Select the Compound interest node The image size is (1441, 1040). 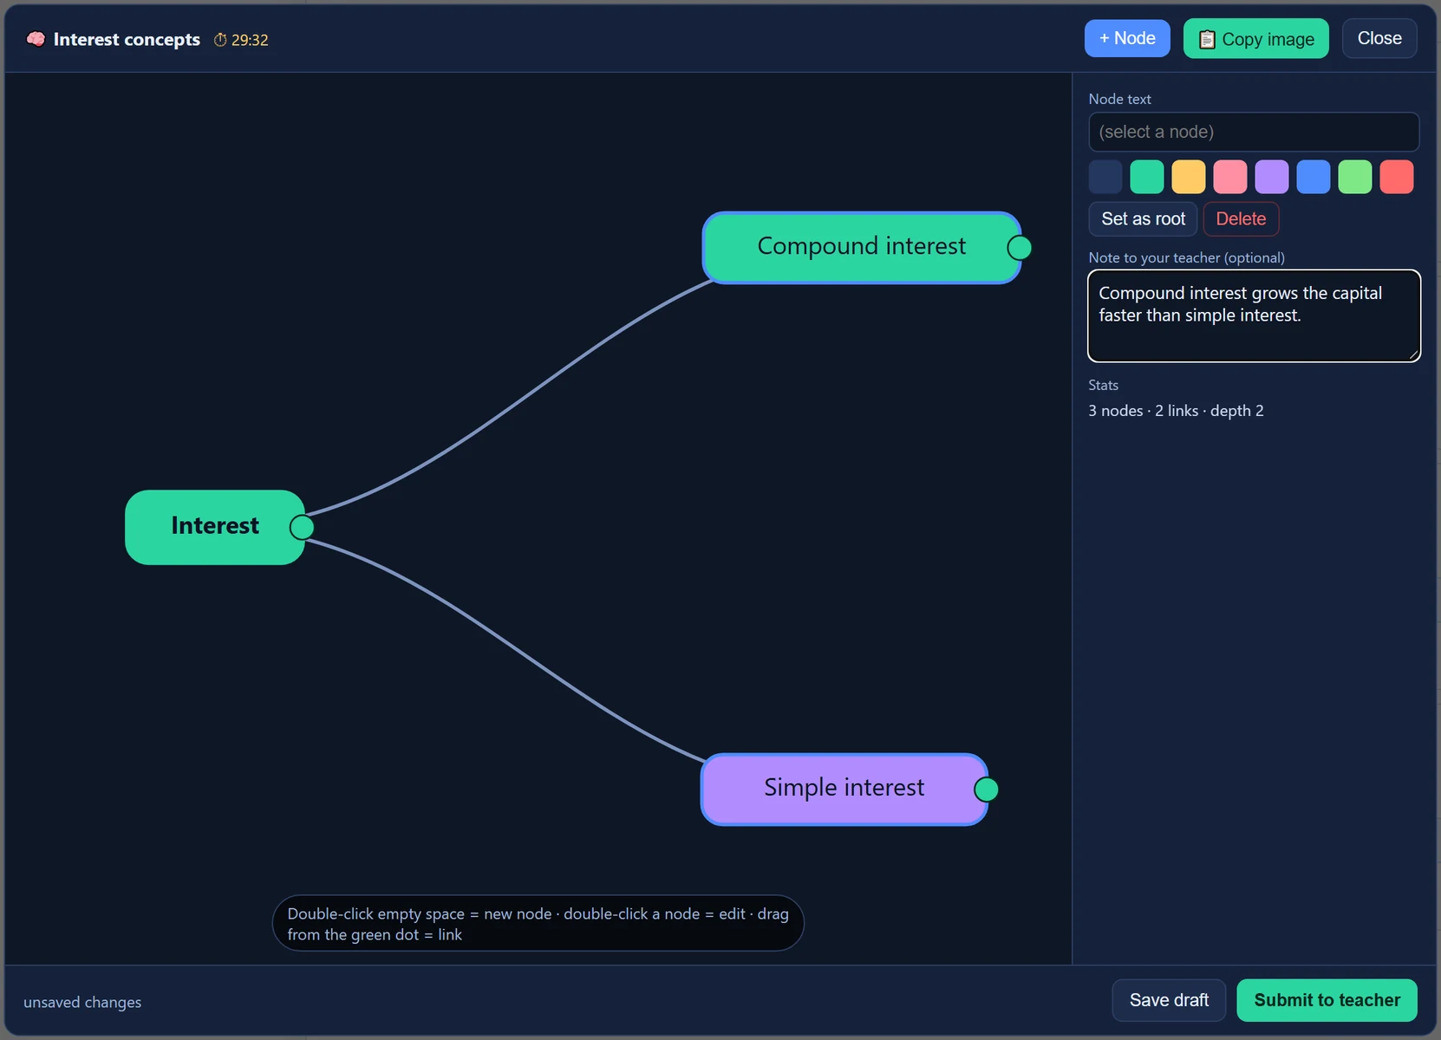tap(862, 247)
